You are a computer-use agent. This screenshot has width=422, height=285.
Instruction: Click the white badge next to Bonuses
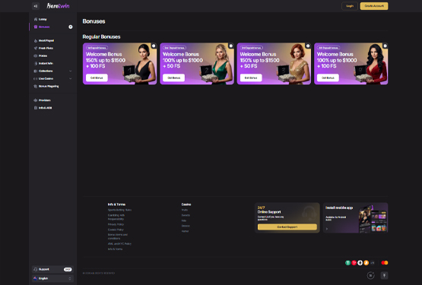(x=71, y=27)
